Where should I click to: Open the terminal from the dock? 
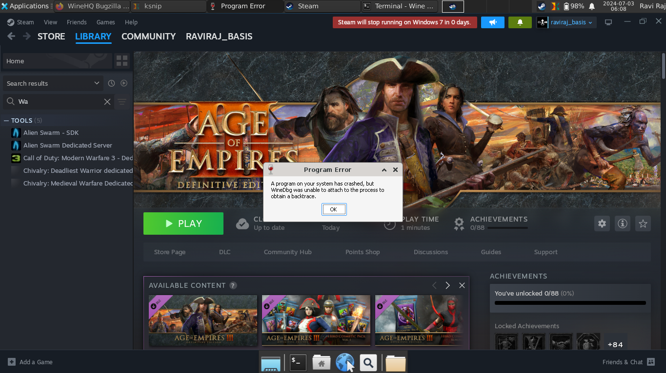[298, 362]
